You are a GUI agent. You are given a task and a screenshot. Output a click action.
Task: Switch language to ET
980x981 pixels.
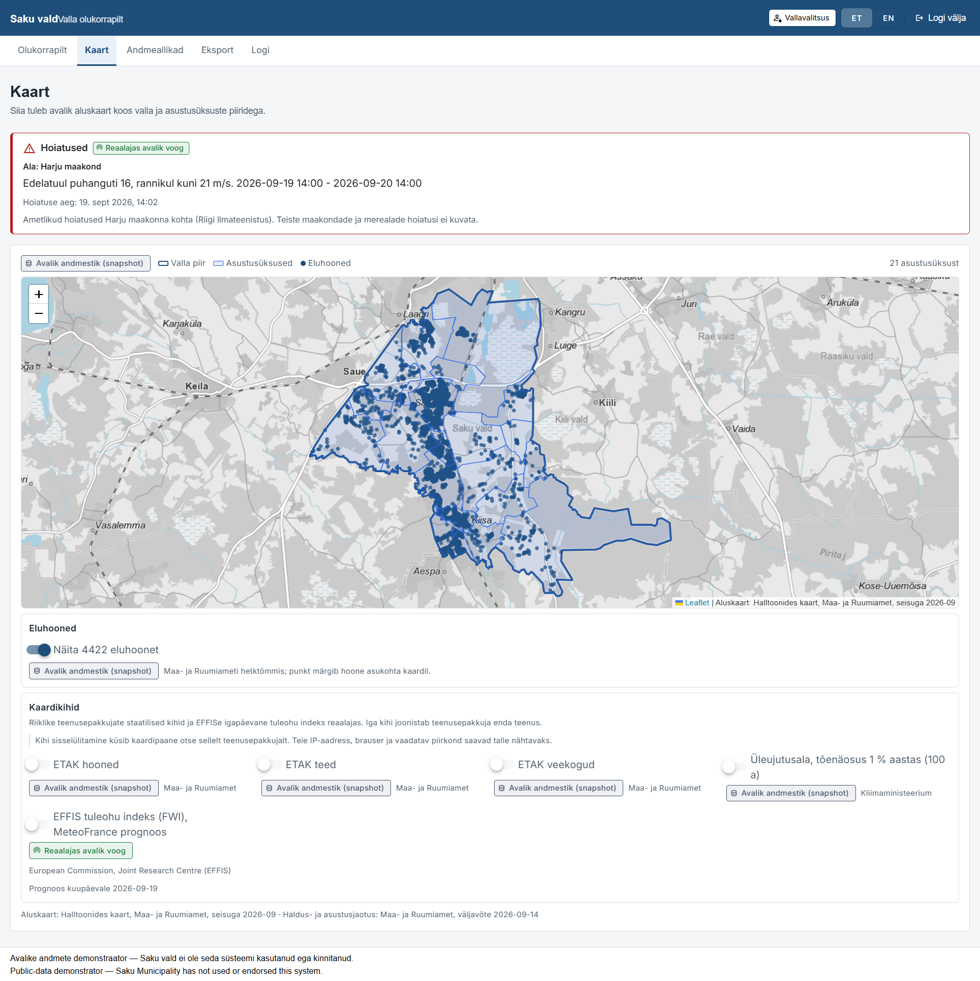point(856,18)
